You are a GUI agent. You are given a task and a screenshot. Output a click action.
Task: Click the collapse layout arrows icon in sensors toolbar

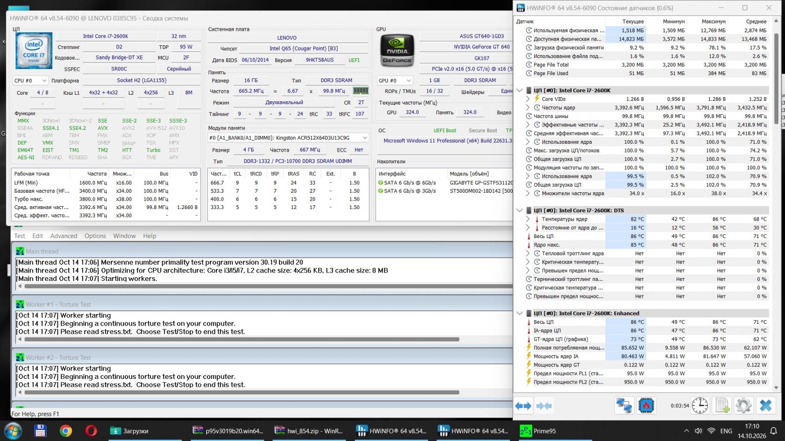coord(544,406)
